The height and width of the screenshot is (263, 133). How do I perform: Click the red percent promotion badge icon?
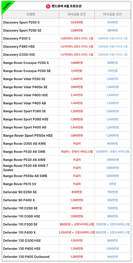pos(48,6)
